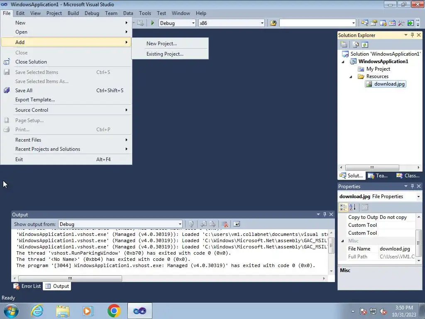Open the x86 platform dropdown
425x319 pixels.
pos(262,23)
